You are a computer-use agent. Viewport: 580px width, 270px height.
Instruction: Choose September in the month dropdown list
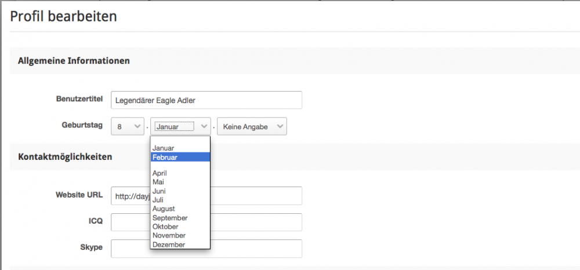point(180,218)
